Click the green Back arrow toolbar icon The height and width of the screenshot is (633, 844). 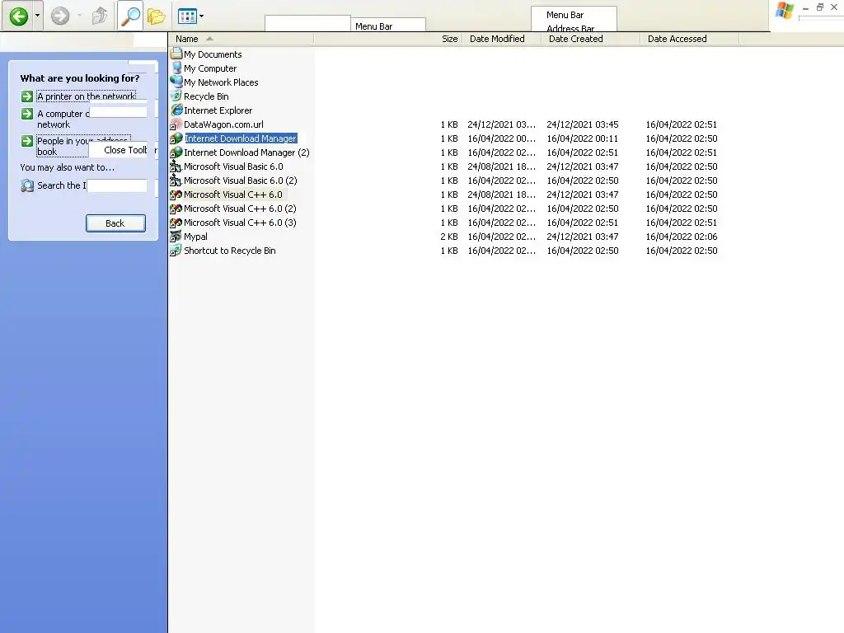[19, 16]
